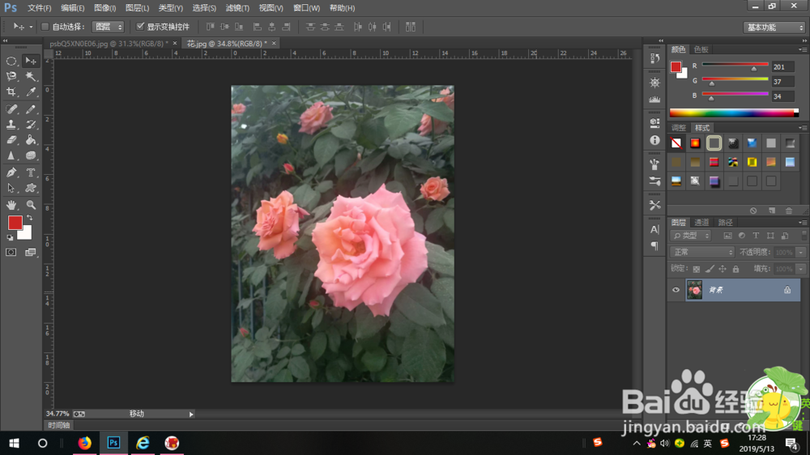This screenshot has height=455, width=810.
Task: Swap foreground and background colors
Action: click(30, 218)
